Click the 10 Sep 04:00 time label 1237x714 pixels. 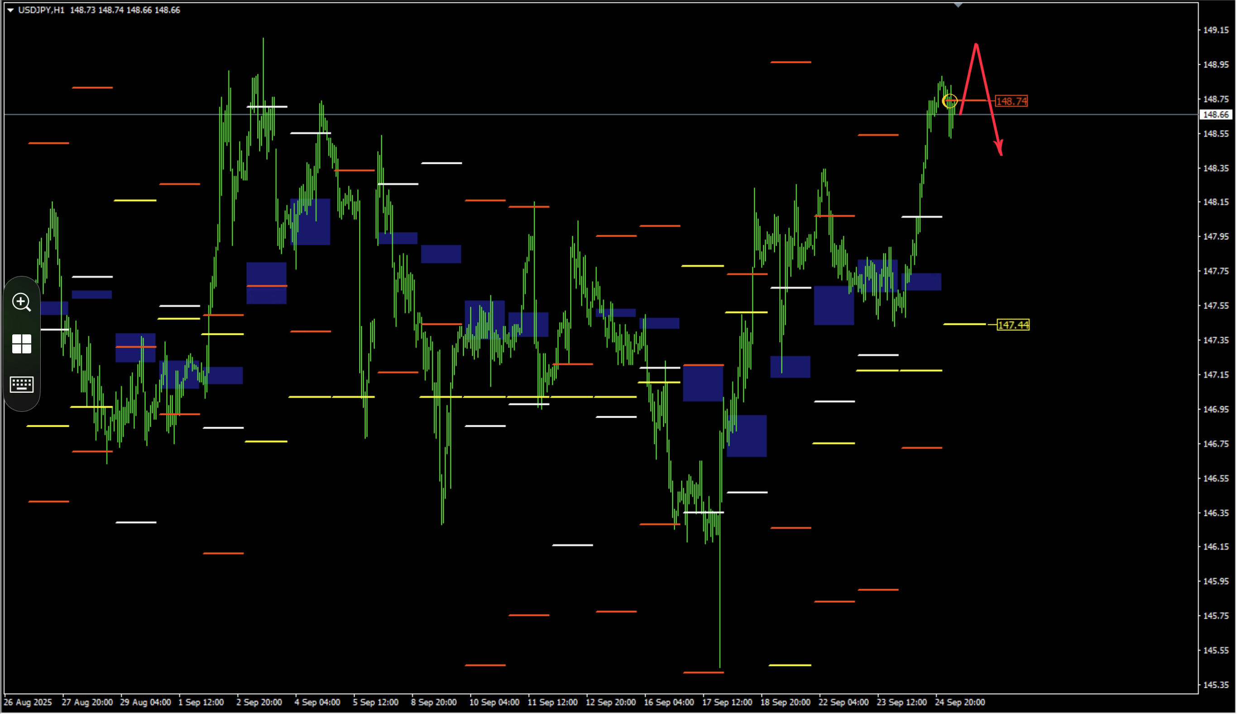tap(494, 702)
